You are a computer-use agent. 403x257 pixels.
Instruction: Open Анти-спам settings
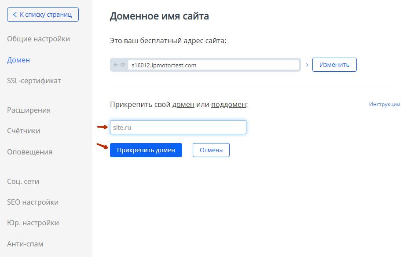coord(25,244)
